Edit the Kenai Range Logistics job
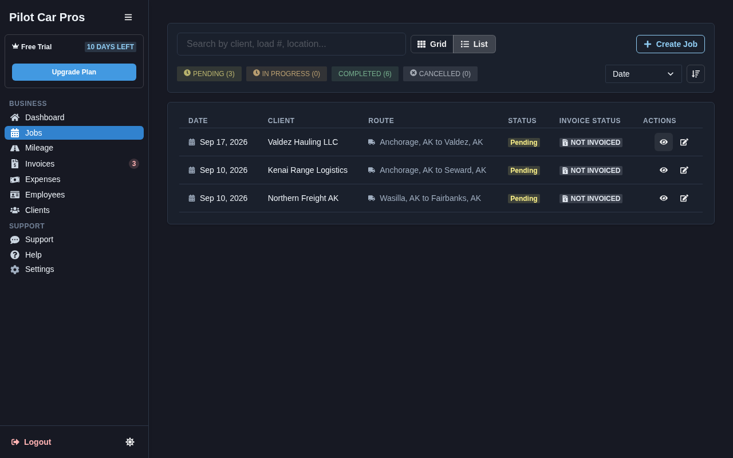The image size is (733, 458). coord(684,170)
